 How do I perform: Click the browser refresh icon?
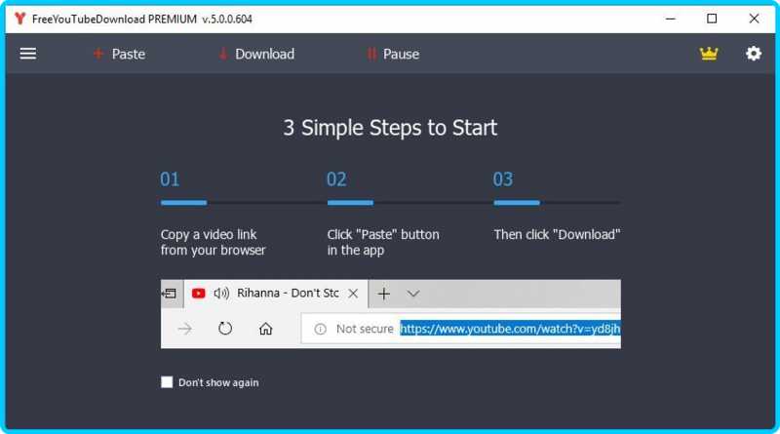coord(225,328)
